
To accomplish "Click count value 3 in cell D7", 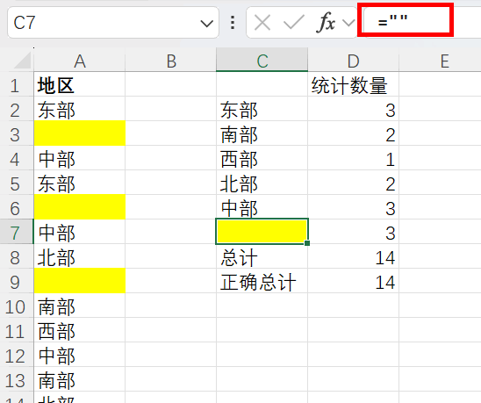I will [x=354, y=232].
